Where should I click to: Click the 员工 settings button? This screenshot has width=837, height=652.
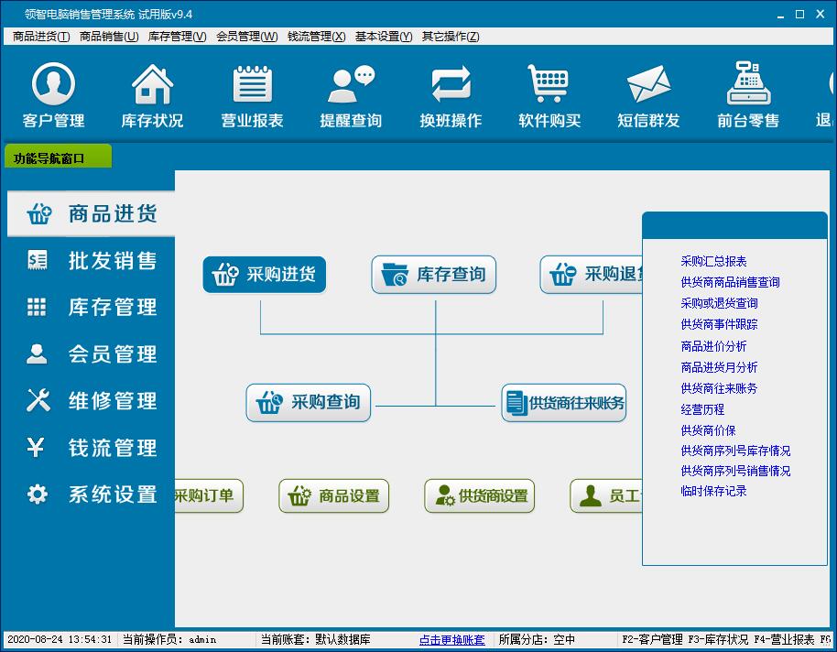coord(606,495)
